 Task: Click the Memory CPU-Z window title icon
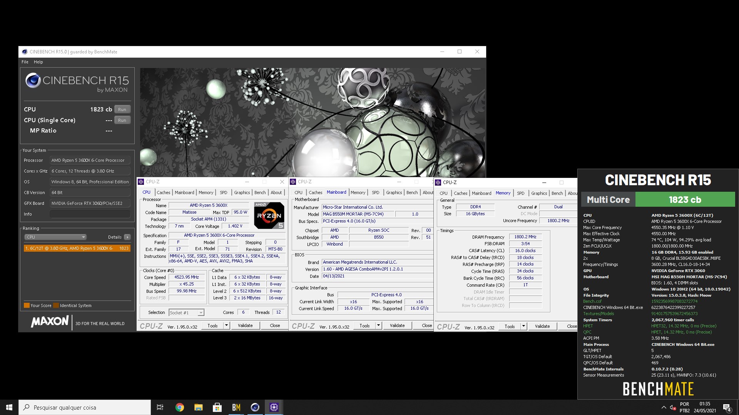[x=438, y=183]
